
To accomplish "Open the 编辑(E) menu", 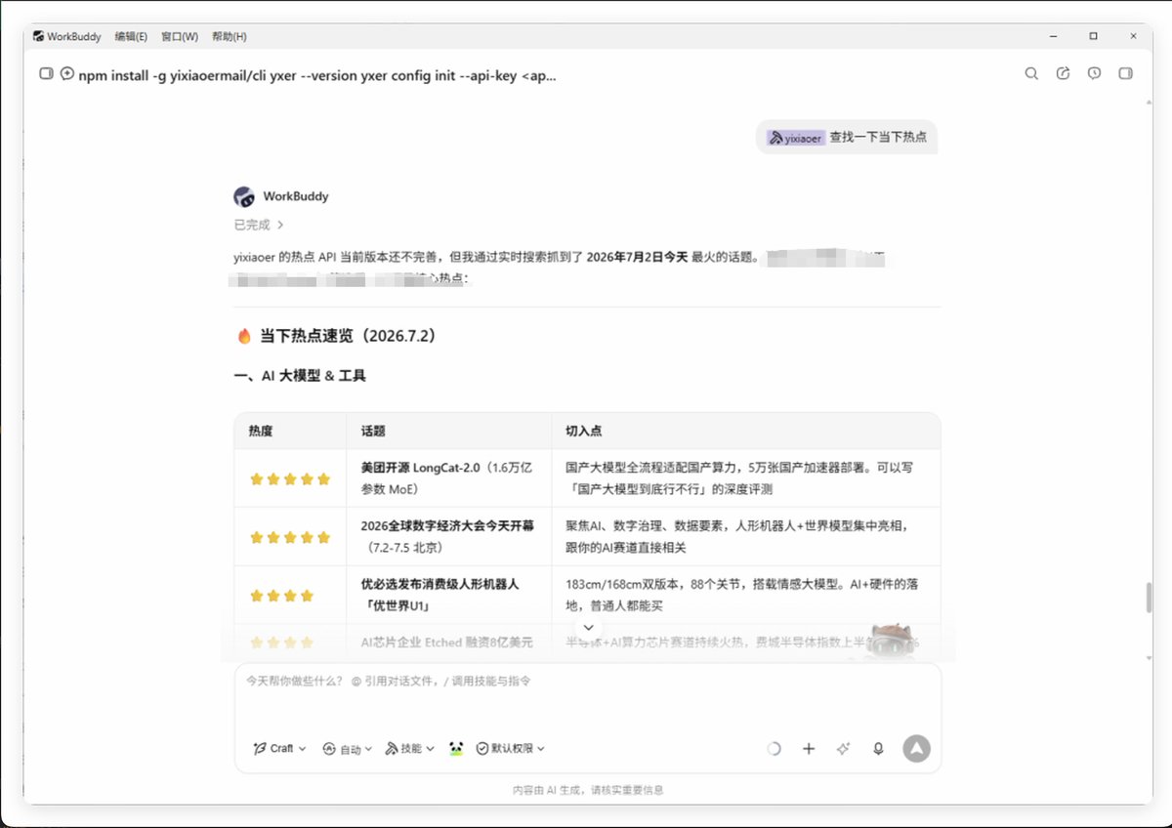I will [x=131, y=36].
